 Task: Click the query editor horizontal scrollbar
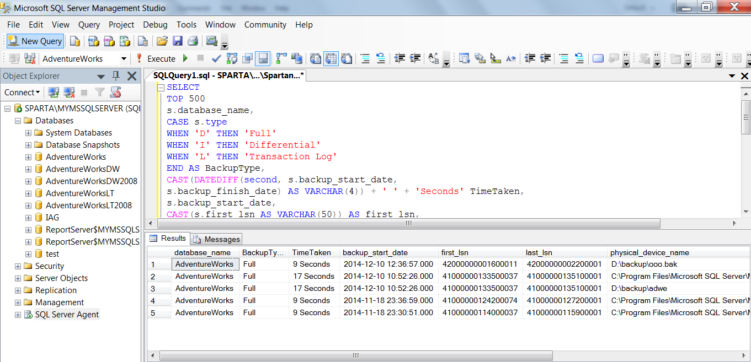click(x=408, y=224)
